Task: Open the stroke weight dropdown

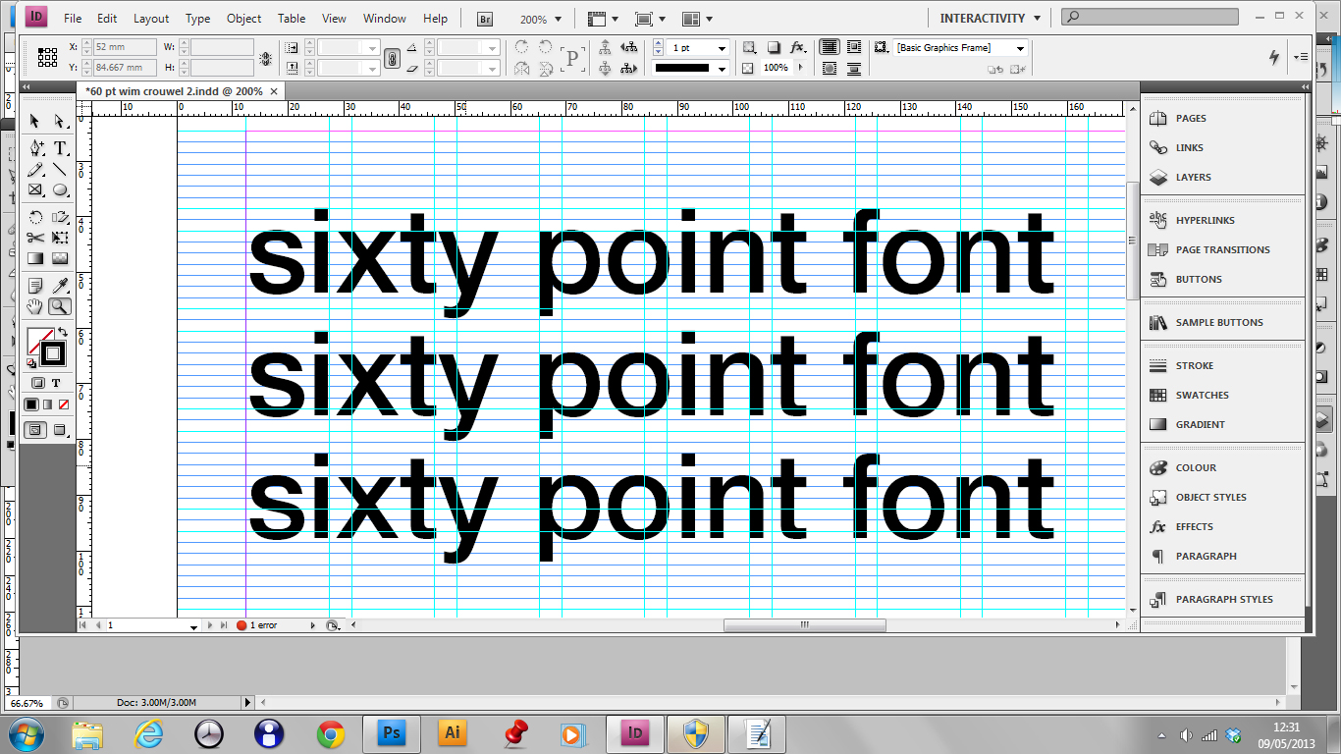Action: coord(723,46)
